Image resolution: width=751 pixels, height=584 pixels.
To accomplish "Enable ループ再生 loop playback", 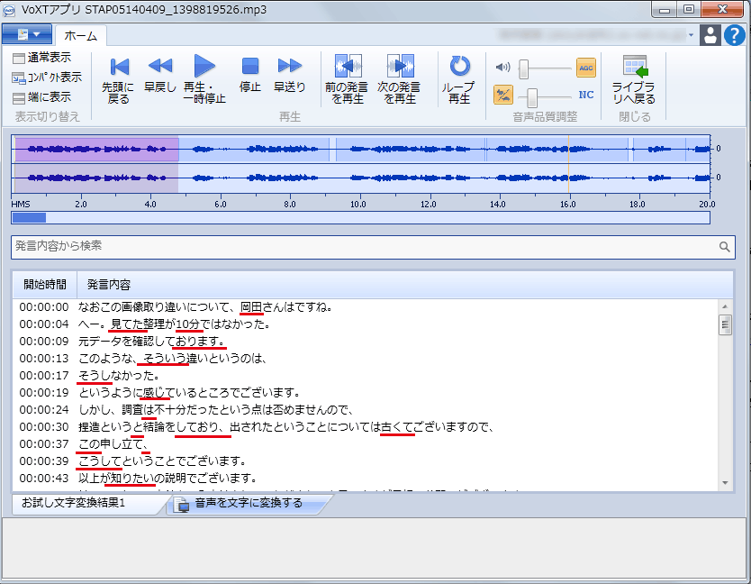I will coord(459,67).
